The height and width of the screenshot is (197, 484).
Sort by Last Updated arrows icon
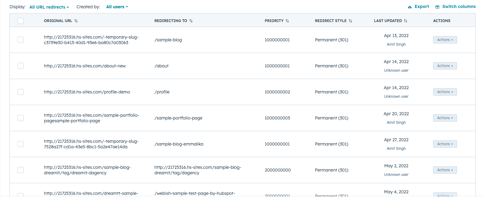tap(406, 21)
